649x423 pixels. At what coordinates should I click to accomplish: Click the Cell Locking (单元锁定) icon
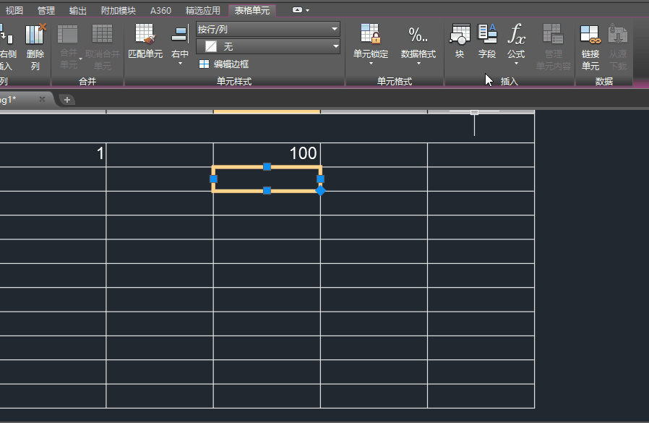(370, 36)
